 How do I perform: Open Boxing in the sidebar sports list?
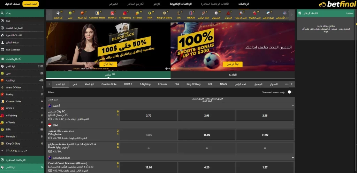click(22, 94)
